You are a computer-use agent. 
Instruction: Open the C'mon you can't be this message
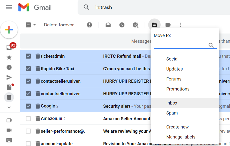(126, 69)
